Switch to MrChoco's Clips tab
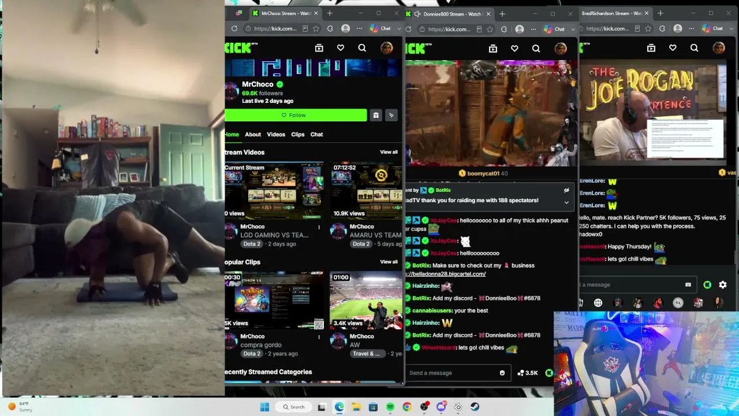739x416 pixels. click(298, 135)
